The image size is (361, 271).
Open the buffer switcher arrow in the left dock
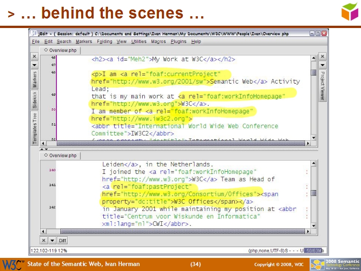pos(35,65)
